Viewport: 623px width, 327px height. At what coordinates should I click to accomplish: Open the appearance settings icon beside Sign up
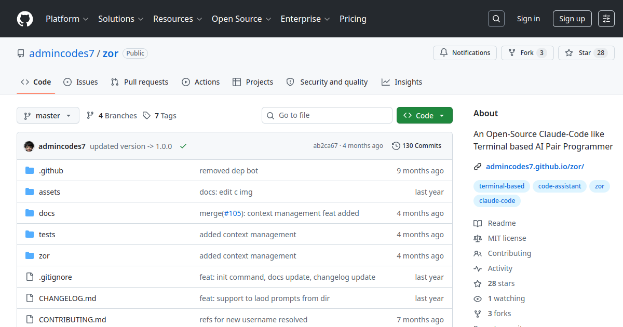click(x=606, y=19)
